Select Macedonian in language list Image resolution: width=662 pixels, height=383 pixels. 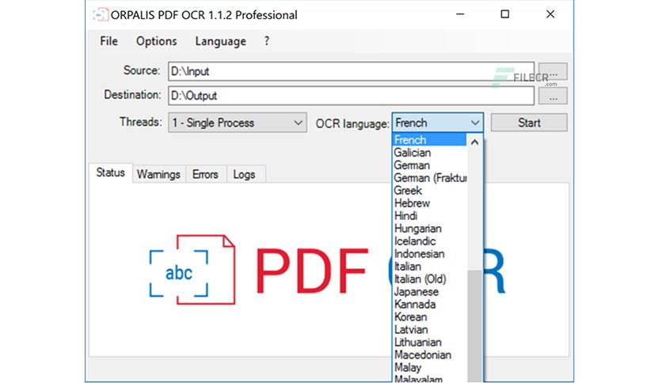pyautogui.click(x=429, y=355)
